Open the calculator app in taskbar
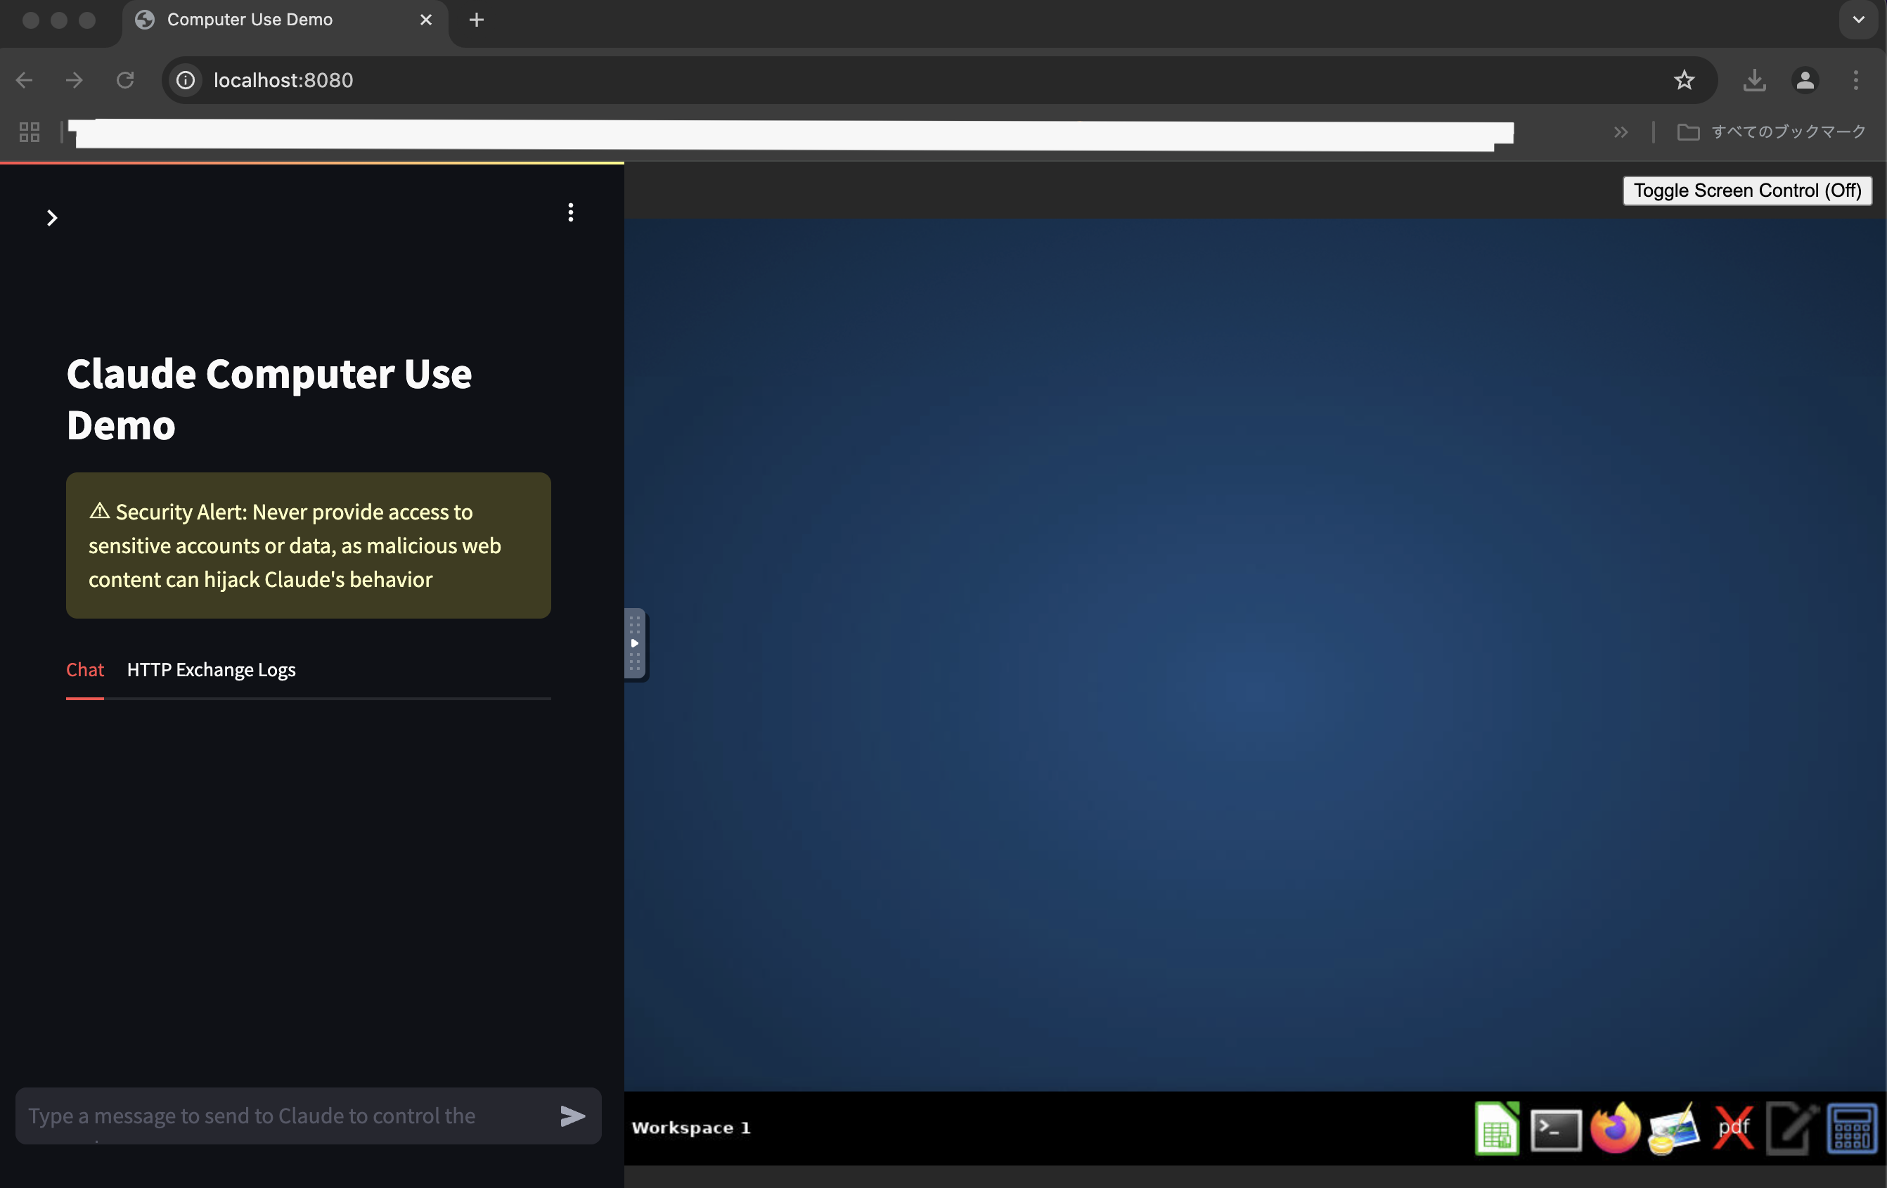Viewport: 1887px width, 1188px height. [x=1852, y=1128]
